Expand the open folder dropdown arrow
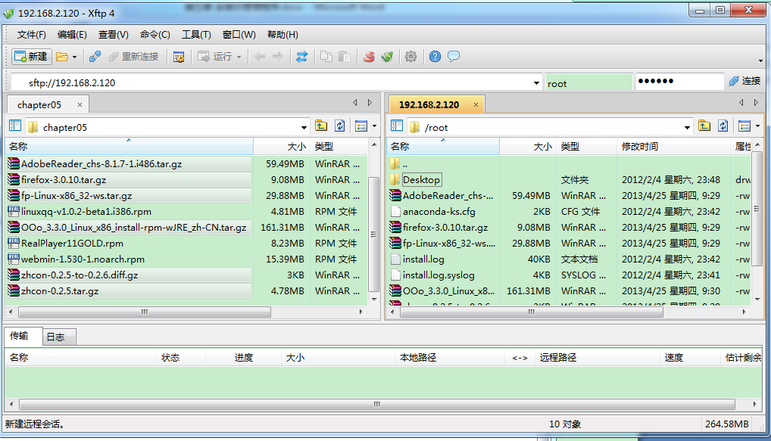771x441 pixels. [x=75, y=57]
